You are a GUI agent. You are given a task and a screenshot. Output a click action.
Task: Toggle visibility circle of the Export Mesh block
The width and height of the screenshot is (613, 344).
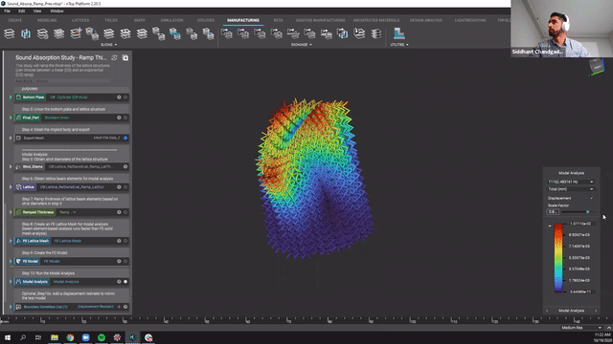(125, 138)
